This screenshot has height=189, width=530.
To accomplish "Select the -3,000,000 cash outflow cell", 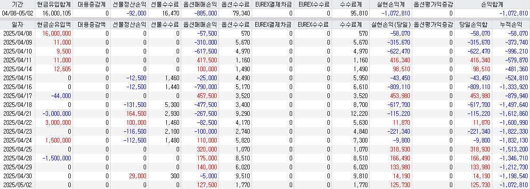I will [x=53, y=113].
